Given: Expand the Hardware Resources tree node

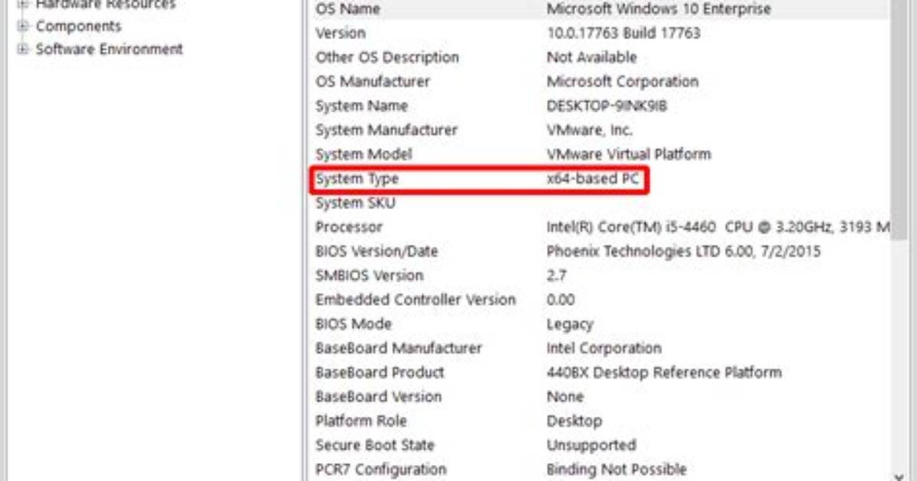Looking at the screenshot, I should (23, 4).
